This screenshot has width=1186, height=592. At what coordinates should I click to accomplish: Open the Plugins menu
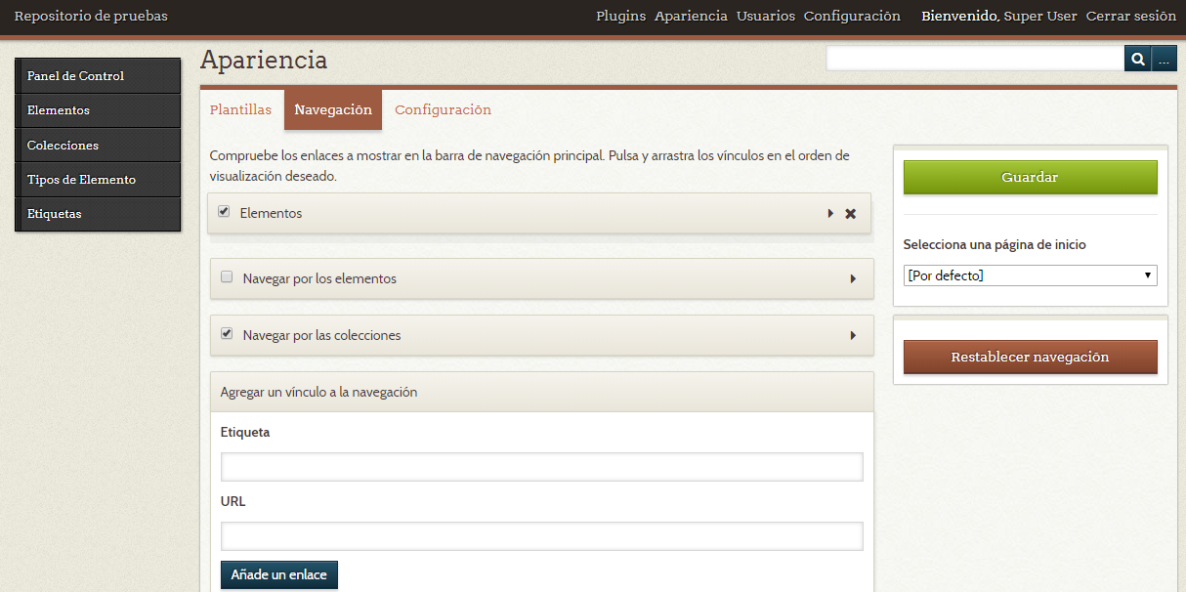coord(620,16)
